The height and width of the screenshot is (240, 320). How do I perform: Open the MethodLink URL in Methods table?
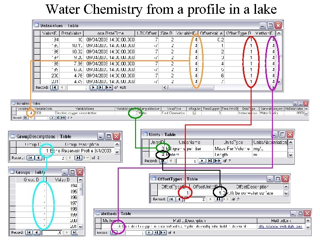[280, 226]
